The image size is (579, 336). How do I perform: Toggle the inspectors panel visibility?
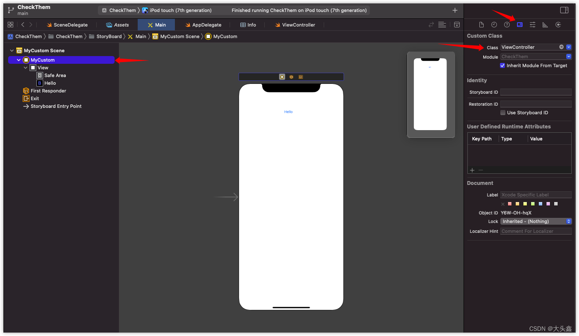pyautogui.click(x=564, y=10)
